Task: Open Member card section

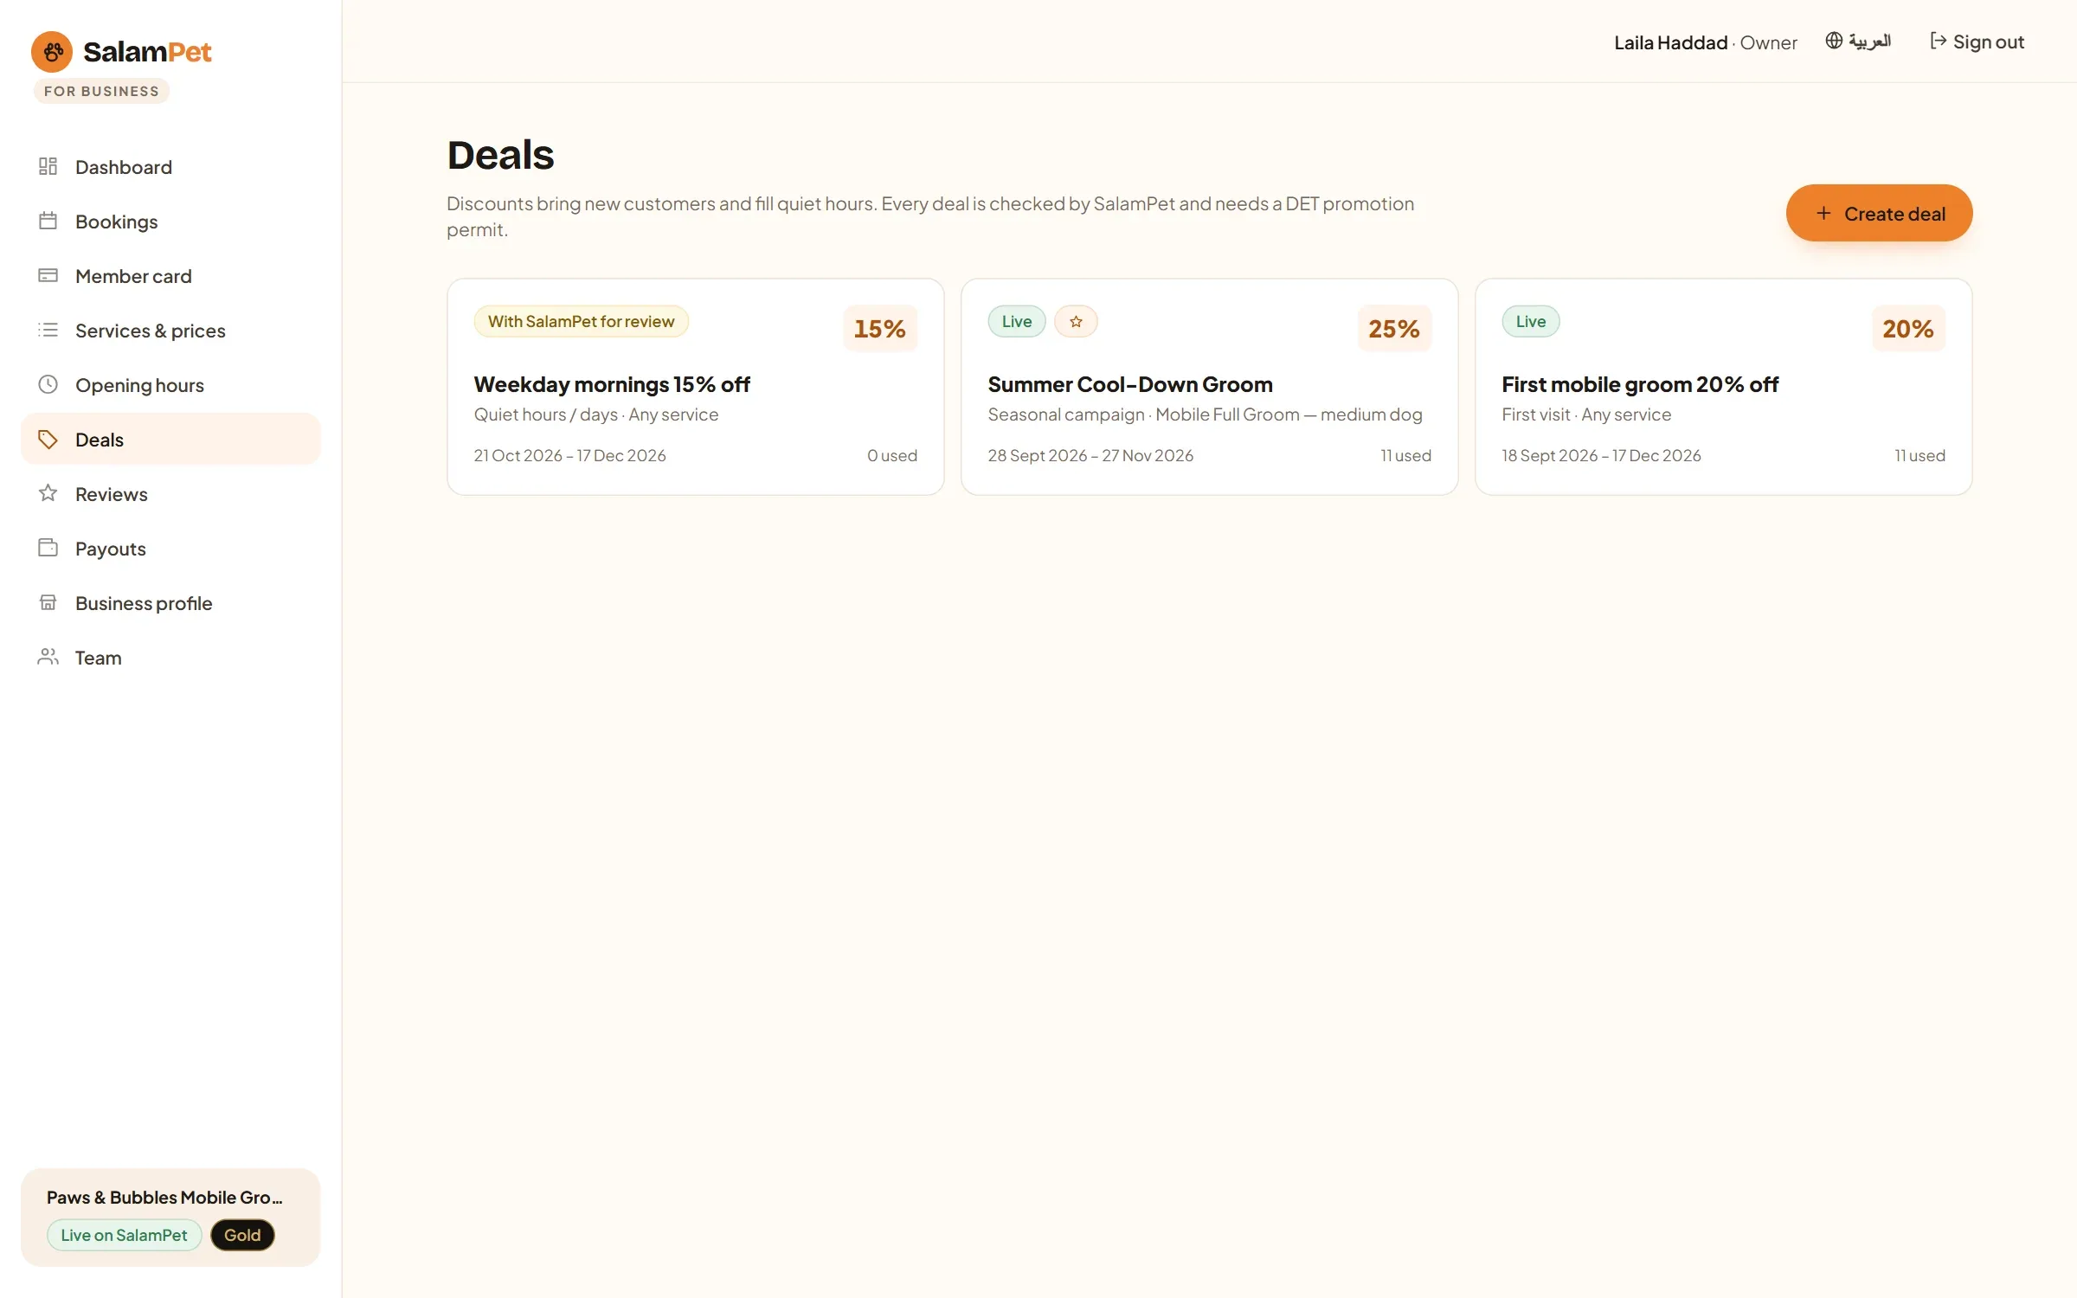Action: [170, 275]
